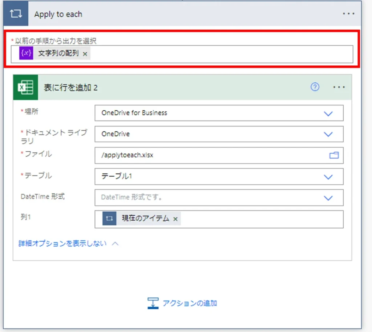Click the loop icon on 現在のアイテム token
The height and width of the screenshot is (332, 372).
tap(109, 219)
